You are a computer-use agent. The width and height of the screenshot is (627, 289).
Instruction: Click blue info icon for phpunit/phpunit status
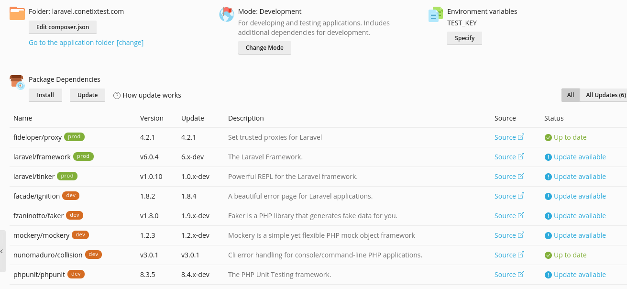point(548,275)
